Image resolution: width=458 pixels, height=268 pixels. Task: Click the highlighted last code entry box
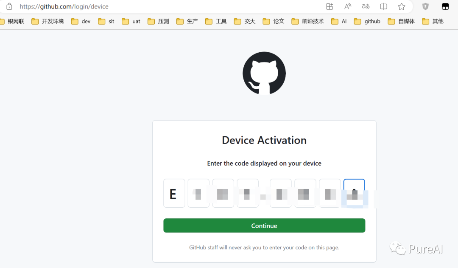tap(354, 193)
